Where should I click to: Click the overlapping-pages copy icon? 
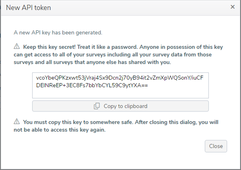97,106
